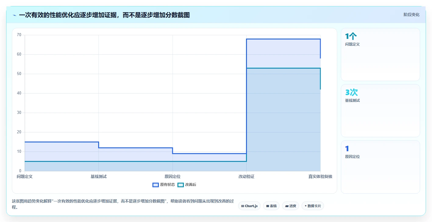Click the 30 y-axis tick label

[x=19, y=113]
